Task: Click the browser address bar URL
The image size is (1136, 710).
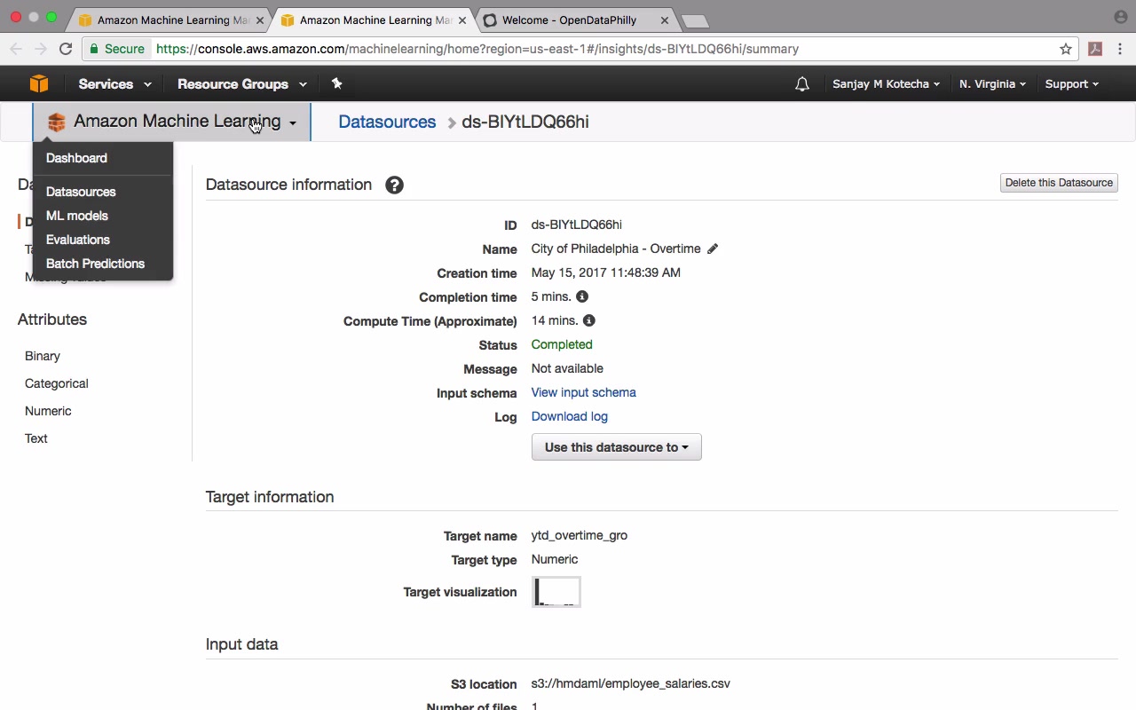Action: coord(477,49)
